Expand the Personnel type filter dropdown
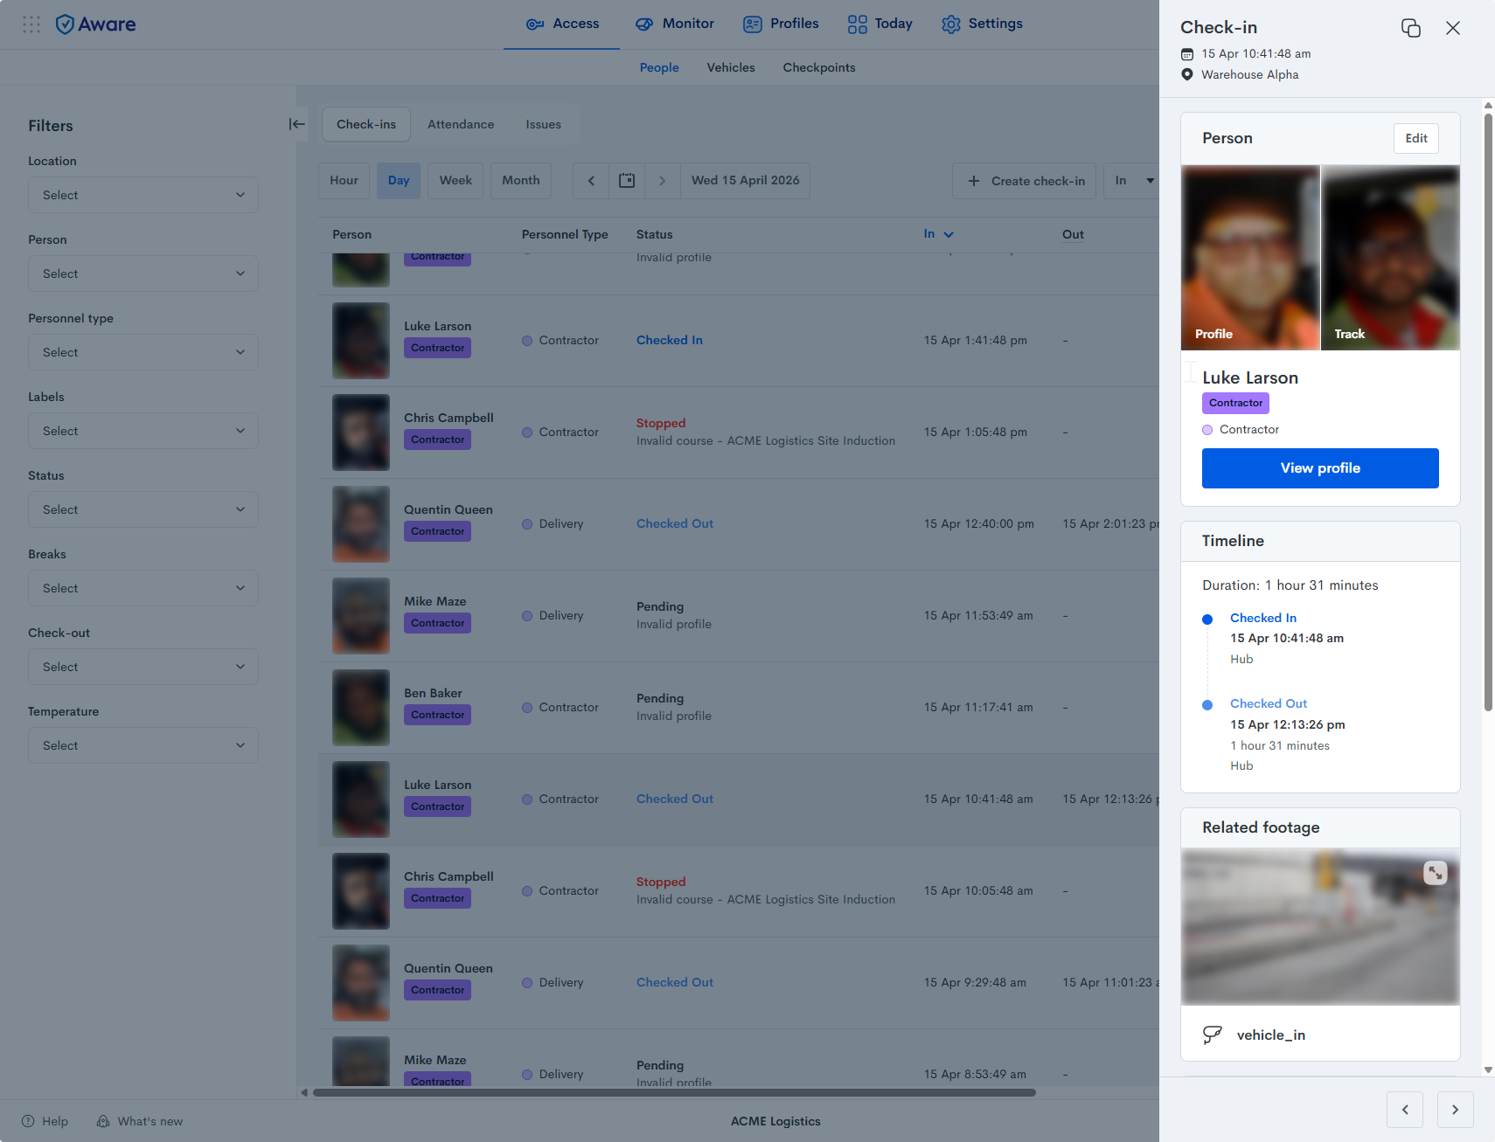 pos(143,352)
